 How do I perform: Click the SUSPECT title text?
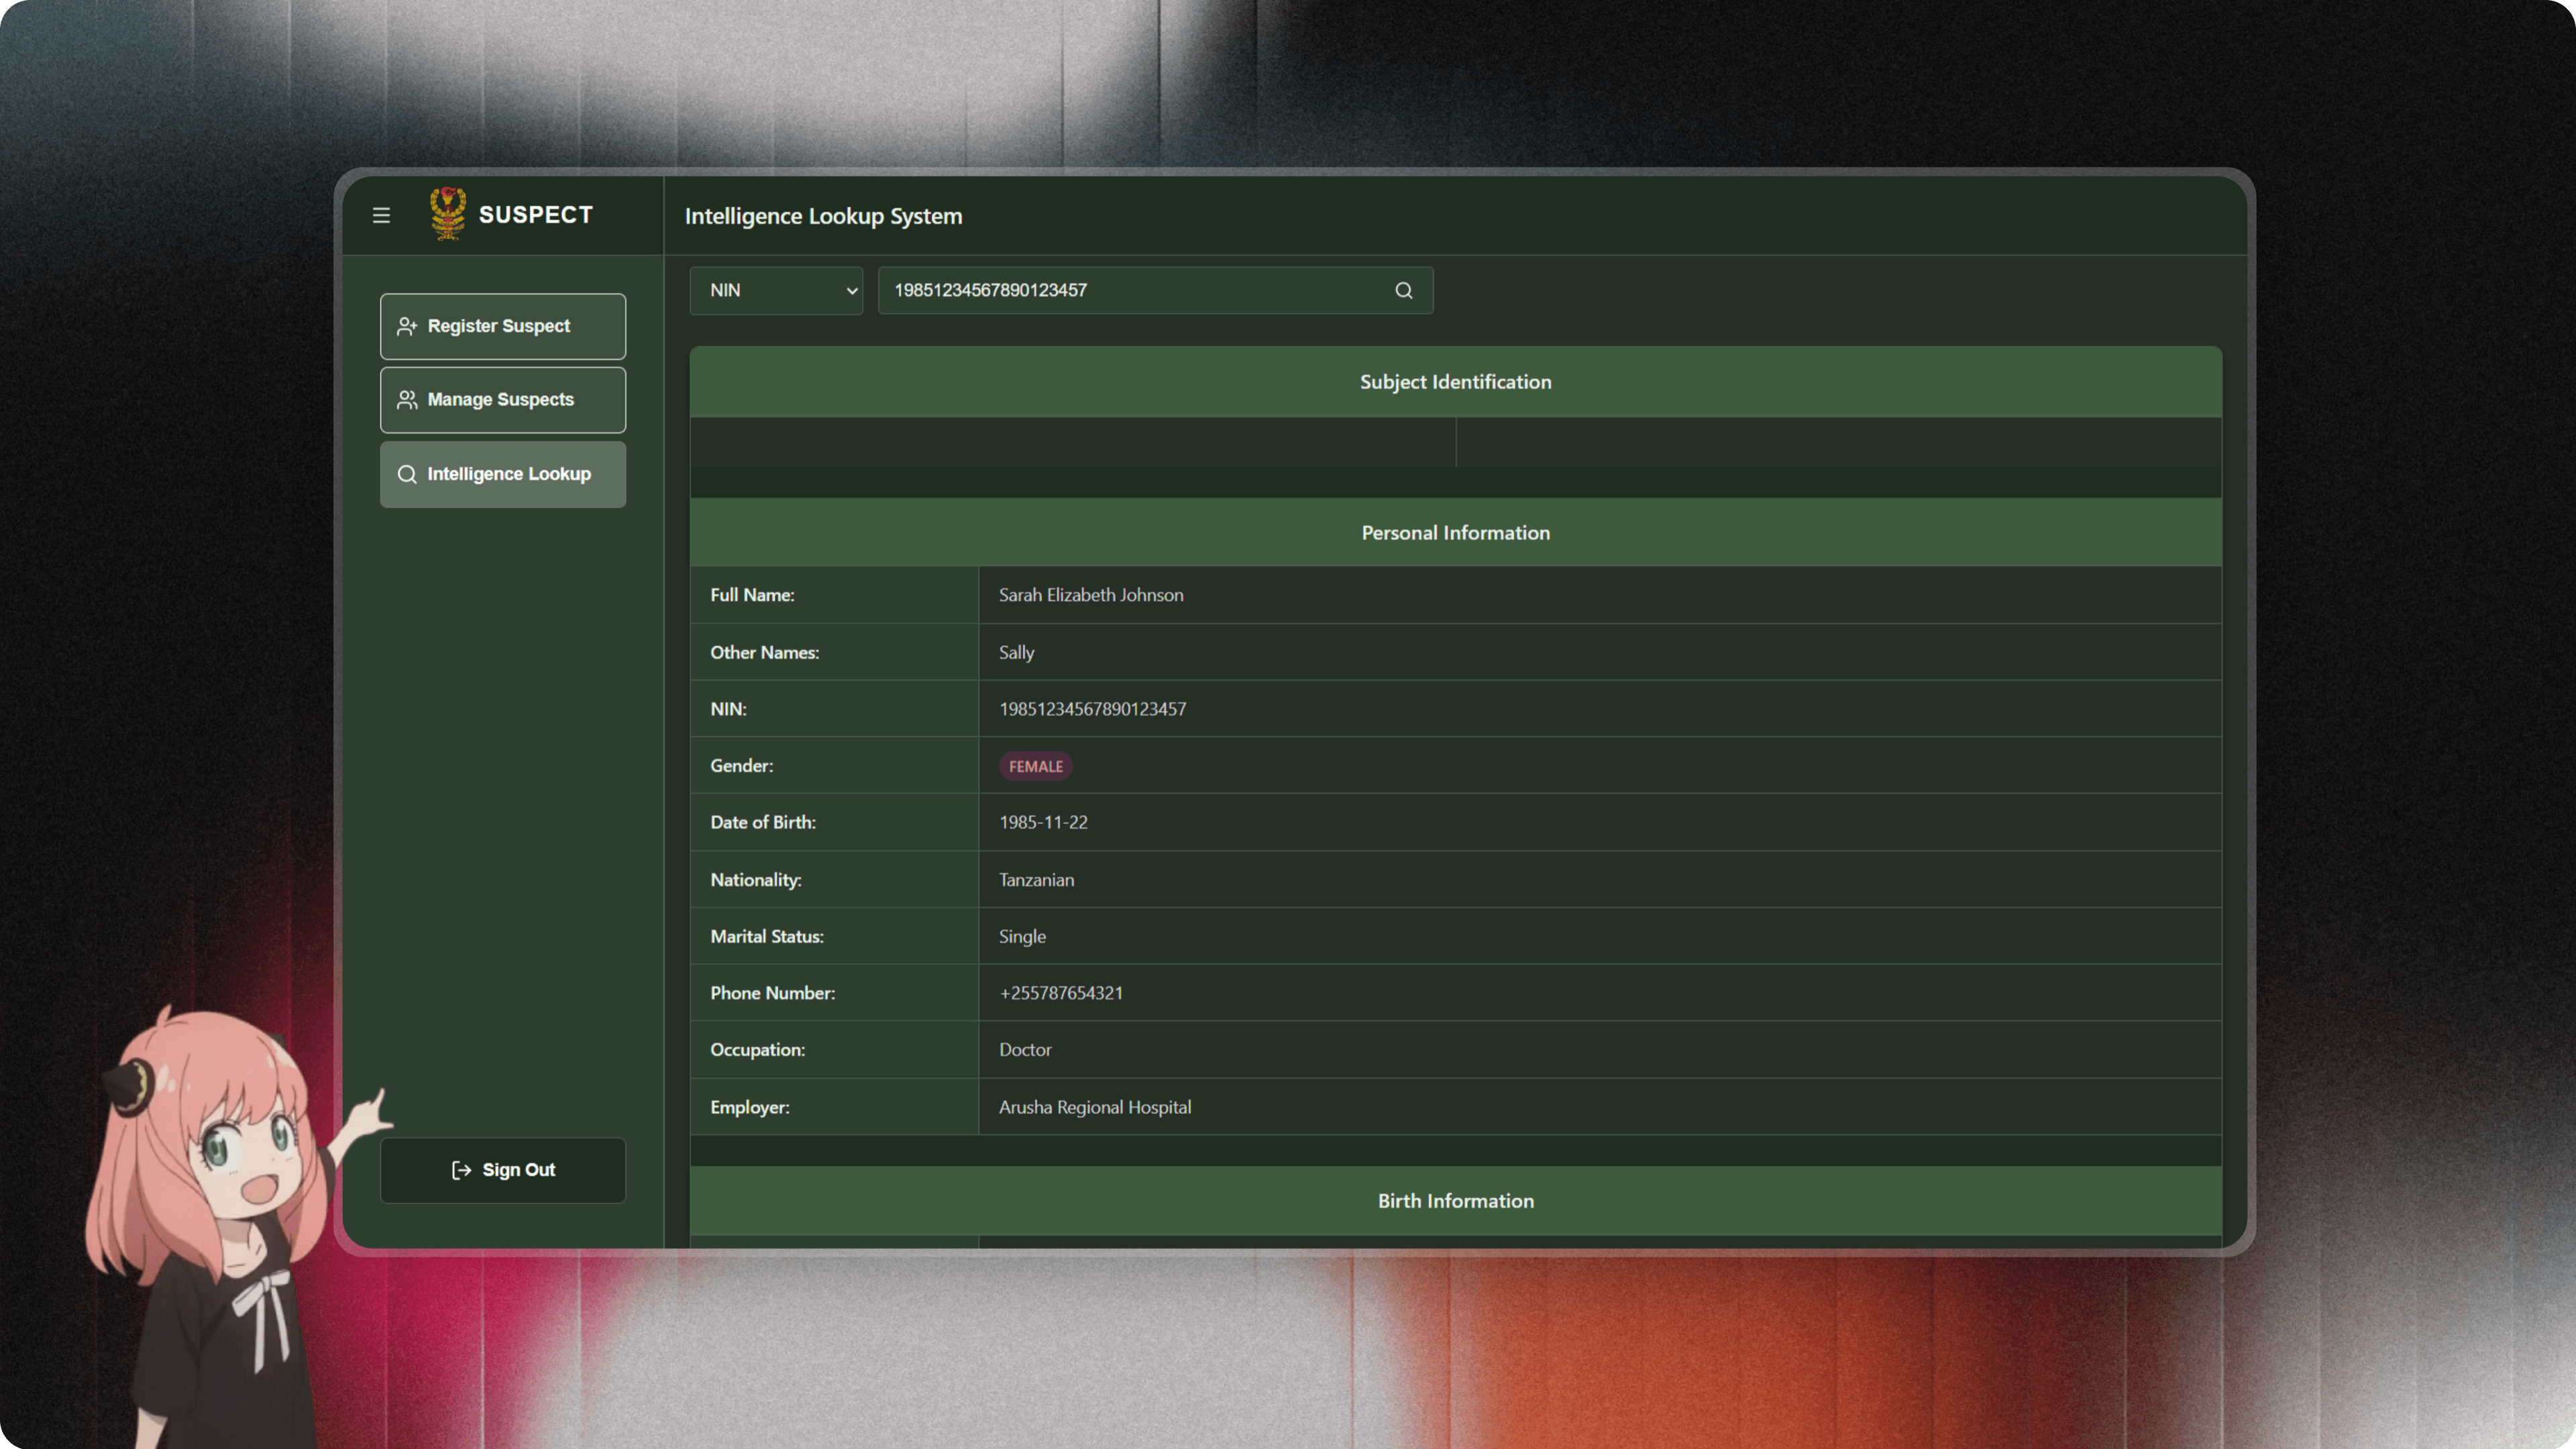tap(536, 215)
